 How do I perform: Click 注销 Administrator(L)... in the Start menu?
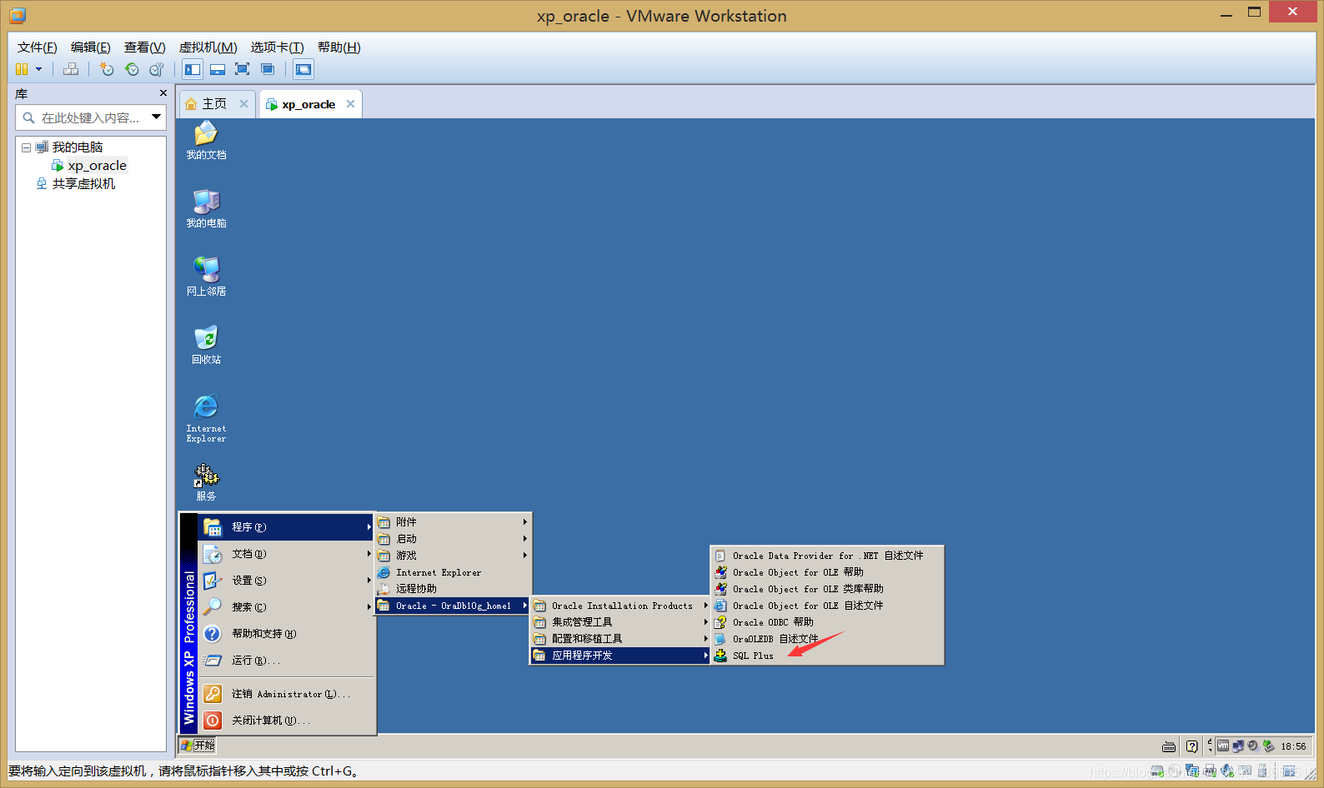(286, 694)
